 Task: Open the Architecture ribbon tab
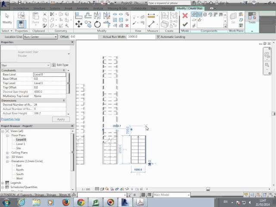(21, 8)
